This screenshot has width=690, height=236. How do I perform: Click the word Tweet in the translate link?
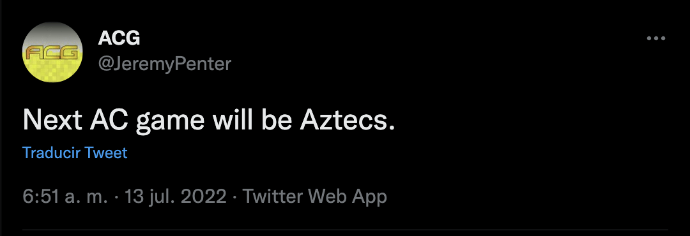pyautogui.click(x=105, y=153)
